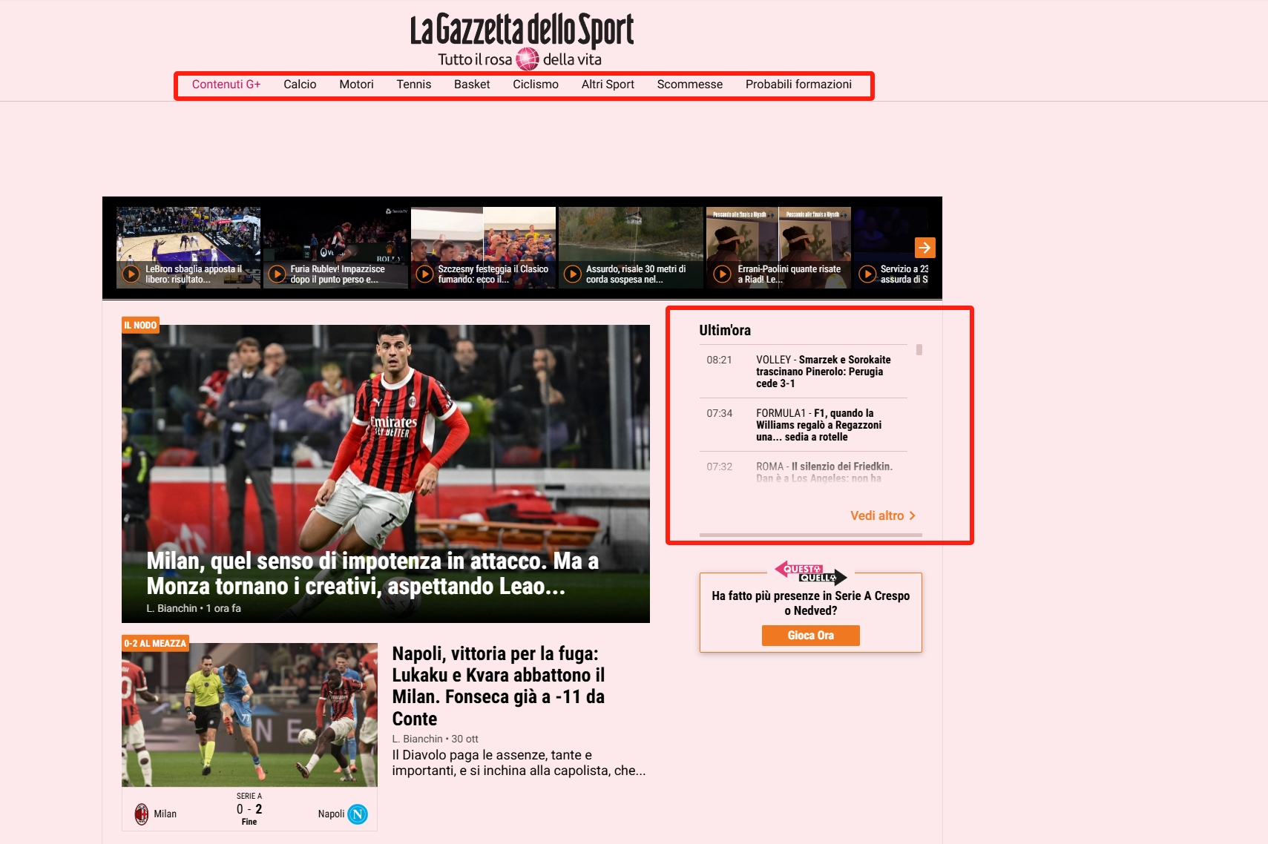Image resolution: width=1268 pixels, height=844 pixels.
Task: Click Il Diavolo paga le assenze summary
Action: pos(519,762)
